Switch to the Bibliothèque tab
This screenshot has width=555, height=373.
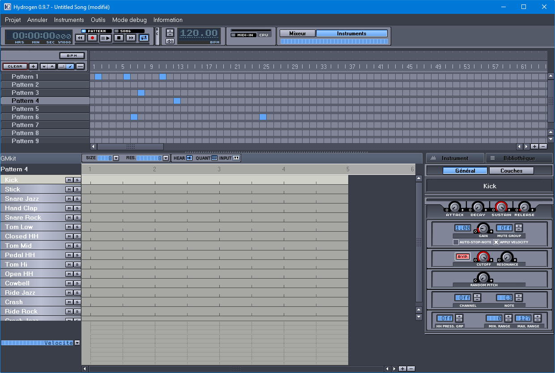coord(519,158)
